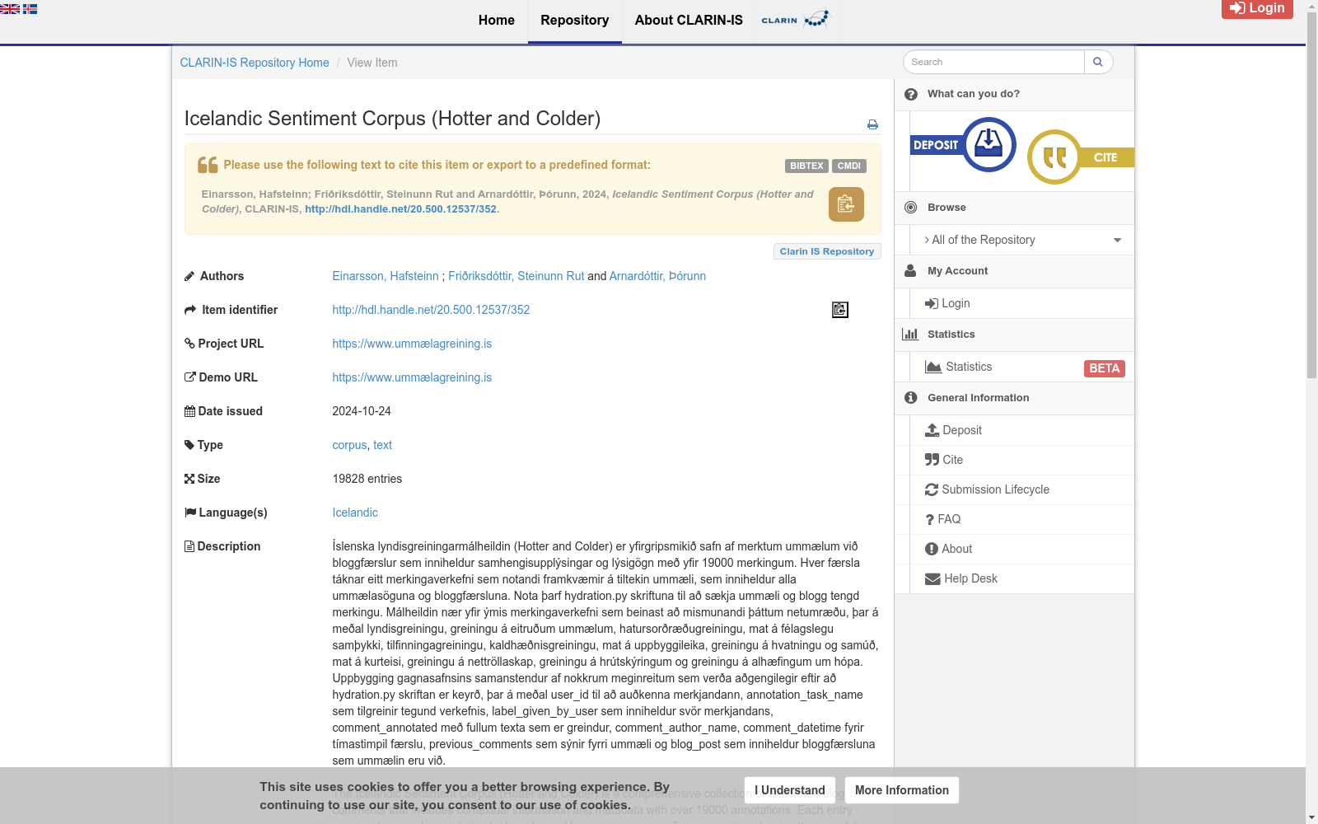Copy citation text with clipboard button
Image resolution: width=1318 pixels, height=824 pixels.
[x=846, y=204]
